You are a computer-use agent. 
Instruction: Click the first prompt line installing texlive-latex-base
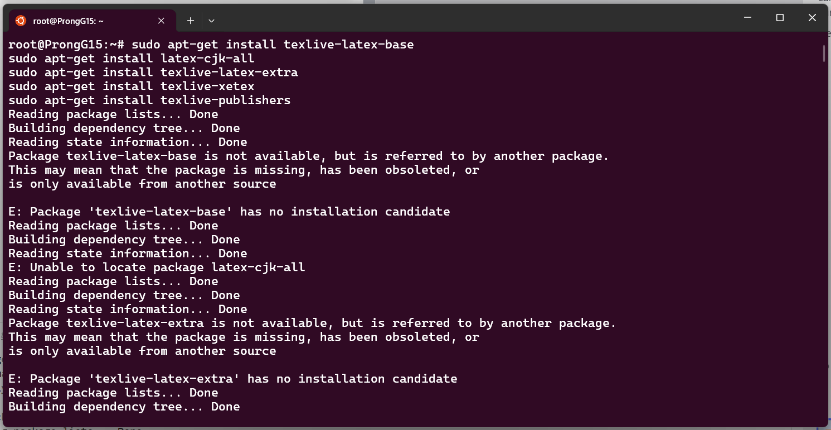[211, 45]
